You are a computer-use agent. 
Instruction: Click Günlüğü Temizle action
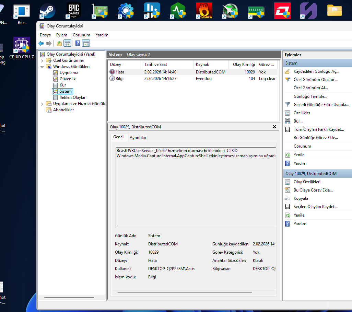tap(310, 96)
